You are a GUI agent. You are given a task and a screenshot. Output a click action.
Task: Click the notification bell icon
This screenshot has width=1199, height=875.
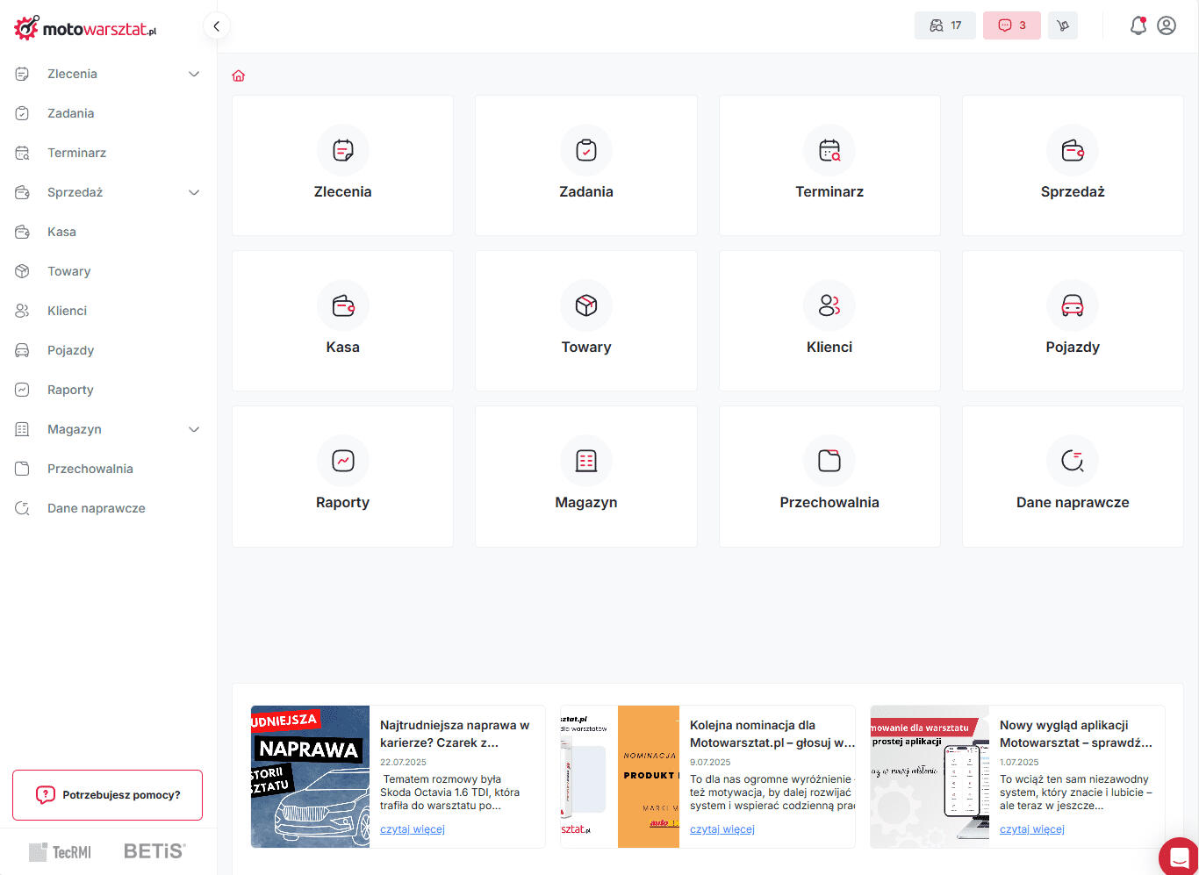[x=1138, y=25]
